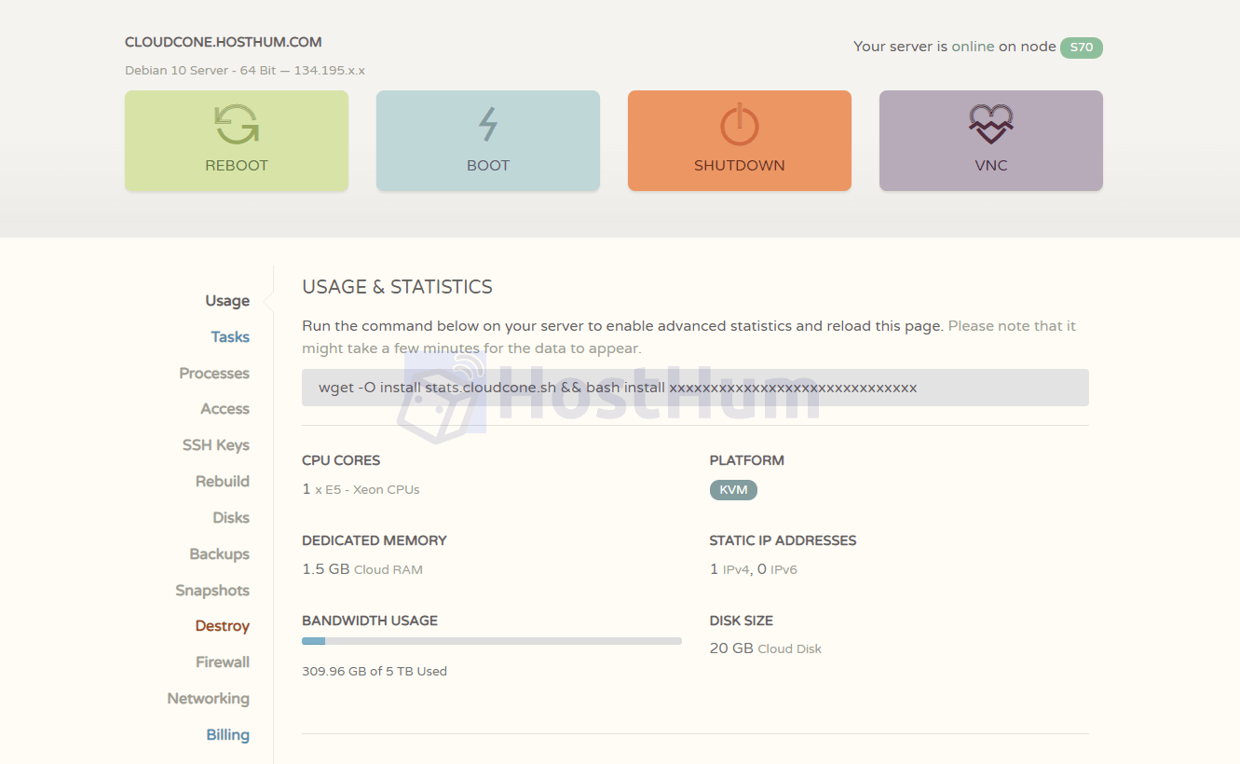Image resolution: width=1240 pixels, height=764 pixels.
Task: Open Snapshots in the sidebar
Action: pos(212,591)
